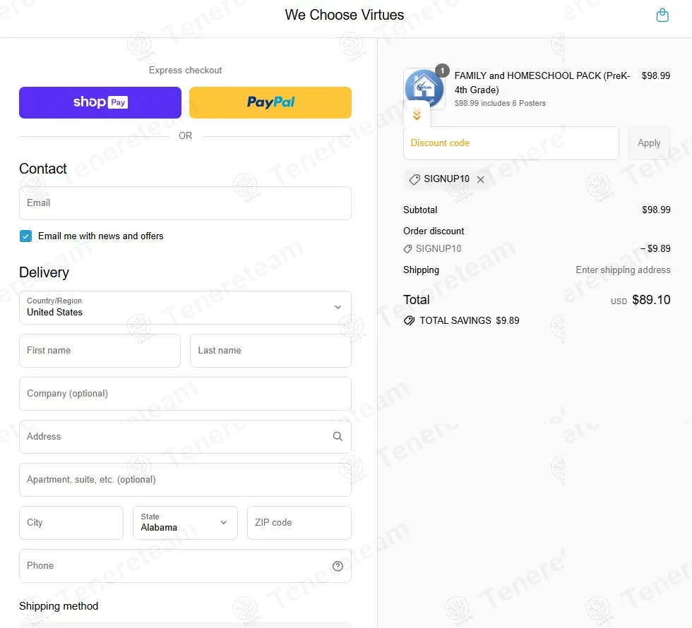
Task: Click the order discount amount − $9.89
Action: 655,248
